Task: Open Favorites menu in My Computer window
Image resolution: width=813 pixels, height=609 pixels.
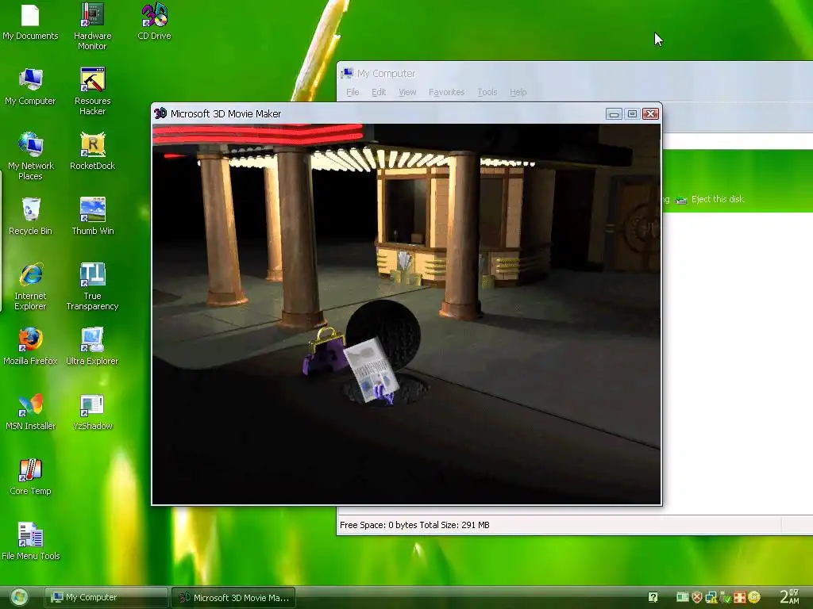Action: click(446, 92)
